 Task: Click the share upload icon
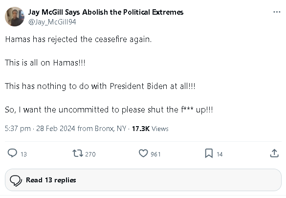tap(274, 153)
